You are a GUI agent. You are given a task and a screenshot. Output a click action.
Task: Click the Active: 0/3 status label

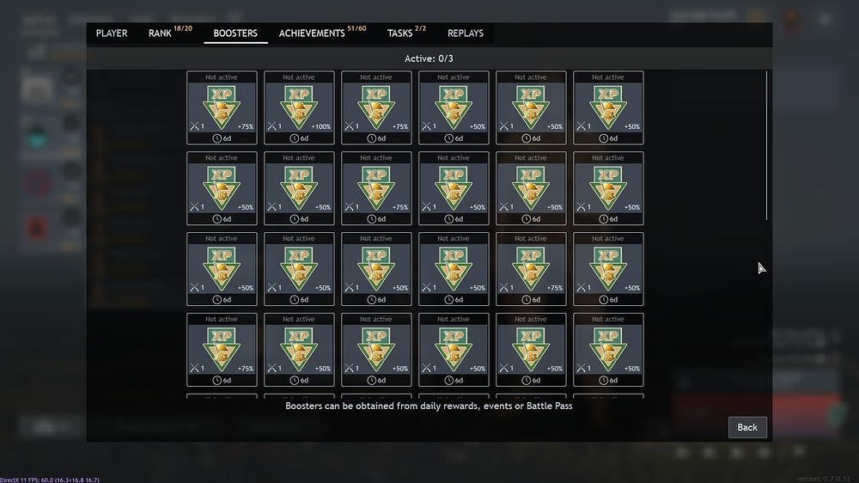[x=429, y=58]
